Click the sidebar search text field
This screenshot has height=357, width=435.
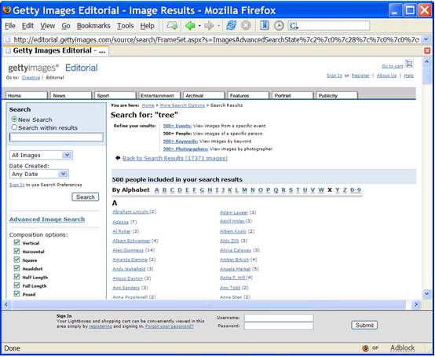point(57,137)
